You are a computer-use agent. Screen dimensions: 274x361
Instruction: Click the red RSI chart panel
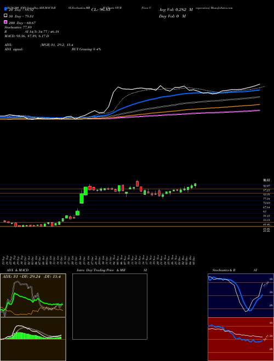241,339
